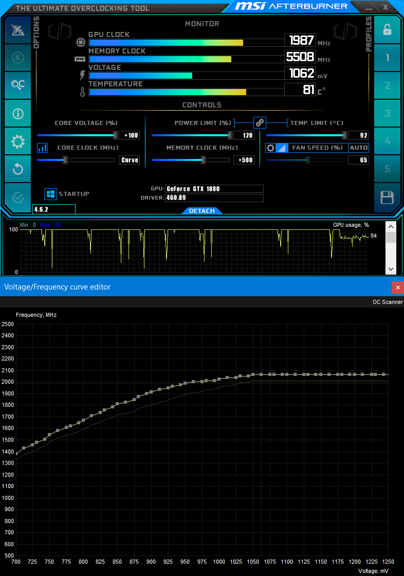404x576 pixels.
Task: Adjust the Memory Clock slider handle
Action: pyautogui.click(x=203, y=160)
